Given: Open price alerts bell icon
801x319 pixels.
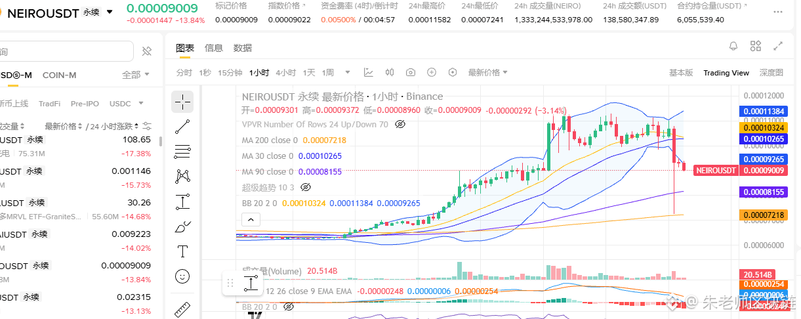Looking at the screenshot, I should pos(734,46).
